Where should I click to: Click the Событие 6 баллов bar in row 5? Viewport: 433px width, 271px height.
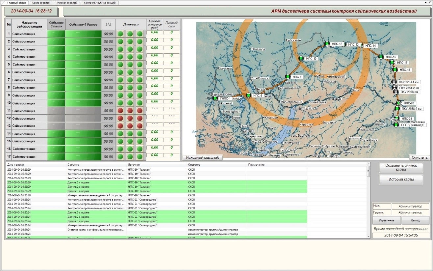(83, 65)
